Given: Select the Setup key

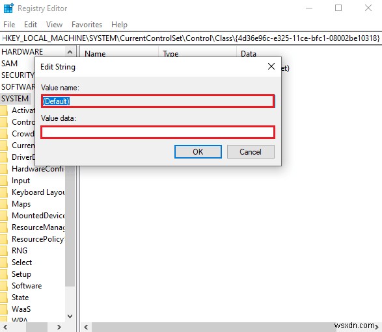Looking at the screenshot, I should [21, 274].
